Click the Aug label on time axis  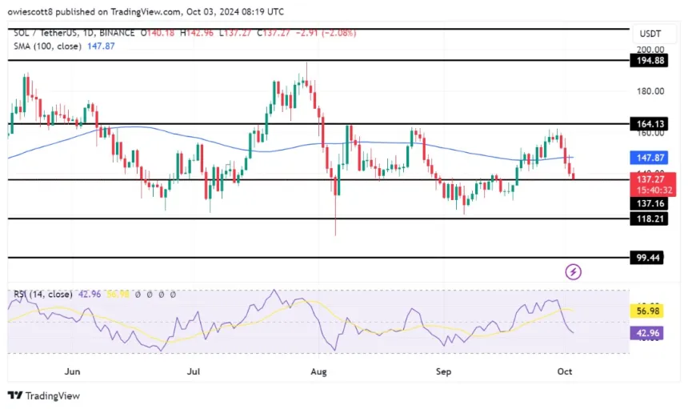[x=318, y=371]
